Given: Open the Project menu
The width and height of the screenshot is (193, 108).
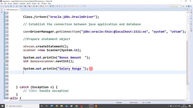Looking at the screenshot, I should [x=34, y=3].
